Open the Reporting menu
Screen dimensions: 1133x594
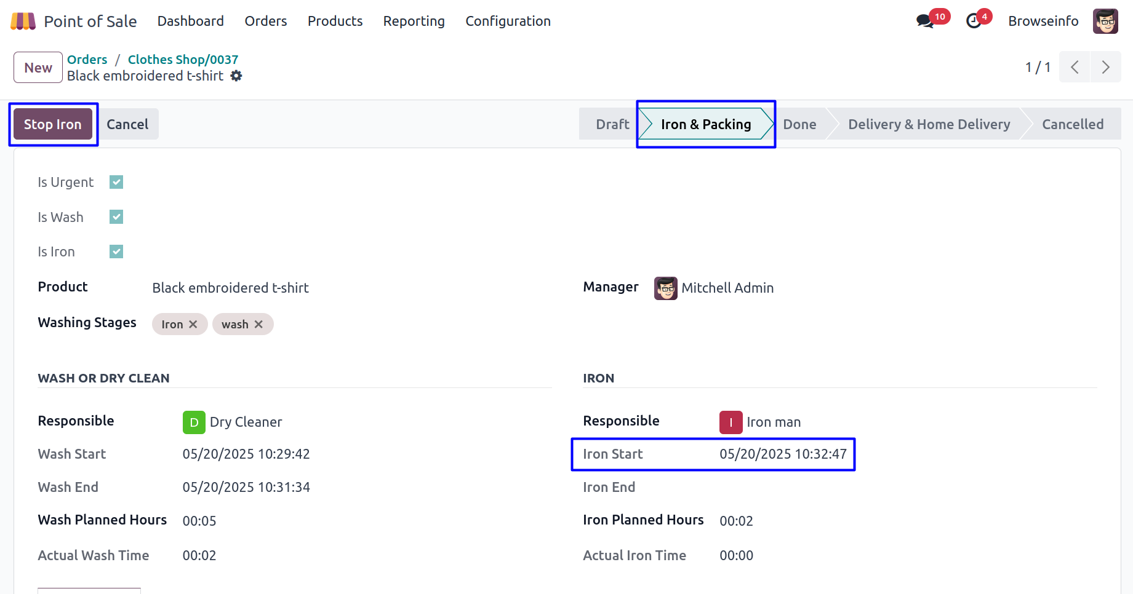point(414,22)
